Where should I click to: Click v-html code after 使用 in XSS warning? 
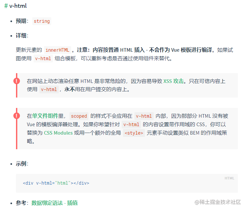point(49,89)
